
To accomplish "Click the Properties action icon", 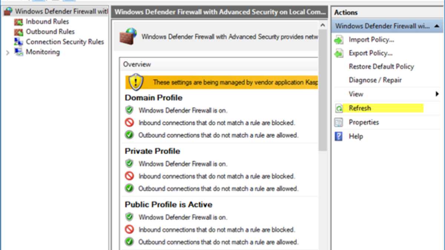I will pos(339,122).
